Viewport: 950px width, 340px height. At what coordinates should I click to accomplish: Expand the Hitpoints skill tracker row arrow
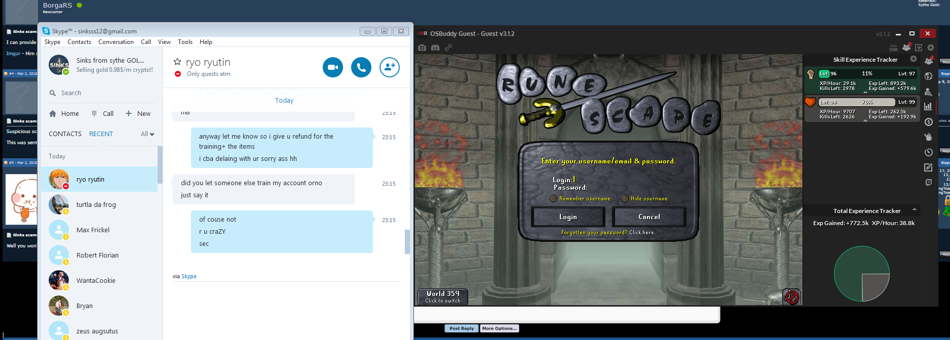tap(865, 120)
